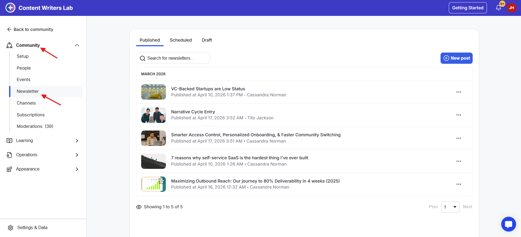Switch to the Scheduled tab

pyautogui.click(x=181, y=40)
